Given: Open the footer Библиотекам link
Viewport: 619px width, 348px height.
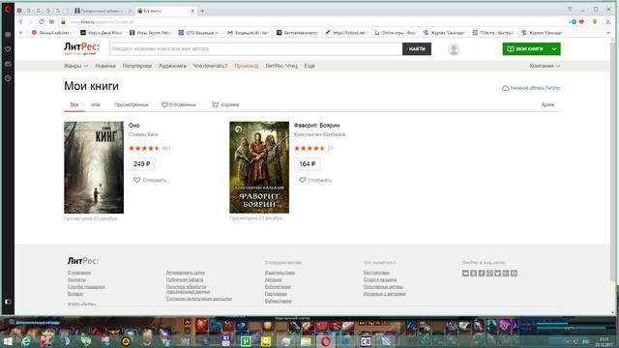Looking at the screenshot, I should click(278, 287).
